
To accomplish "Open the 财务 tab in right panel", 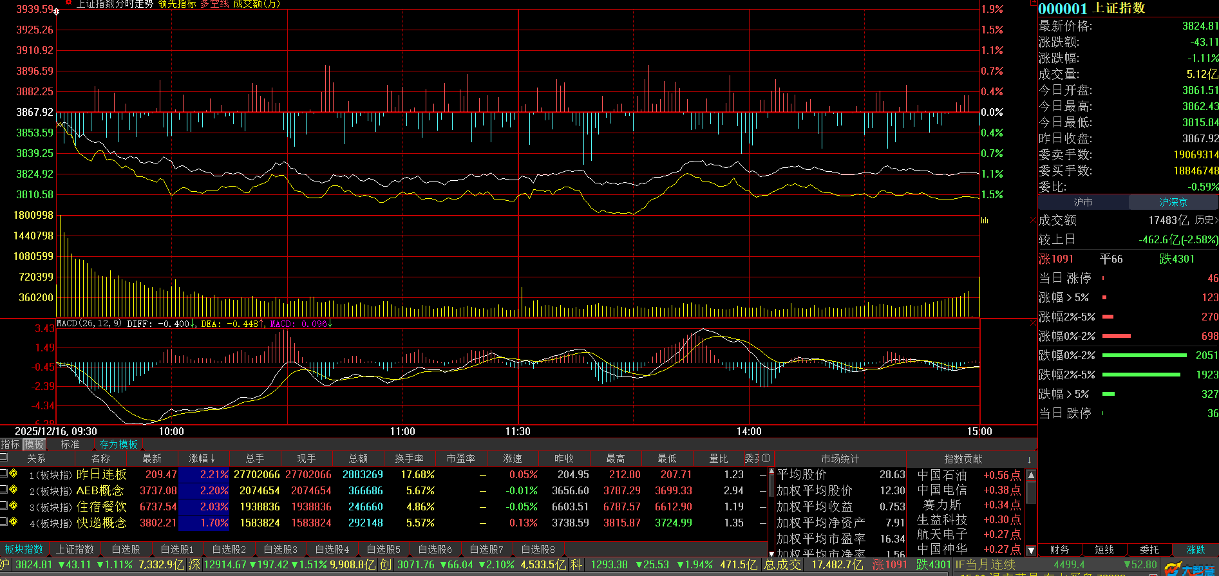I will click(1059, 550).
